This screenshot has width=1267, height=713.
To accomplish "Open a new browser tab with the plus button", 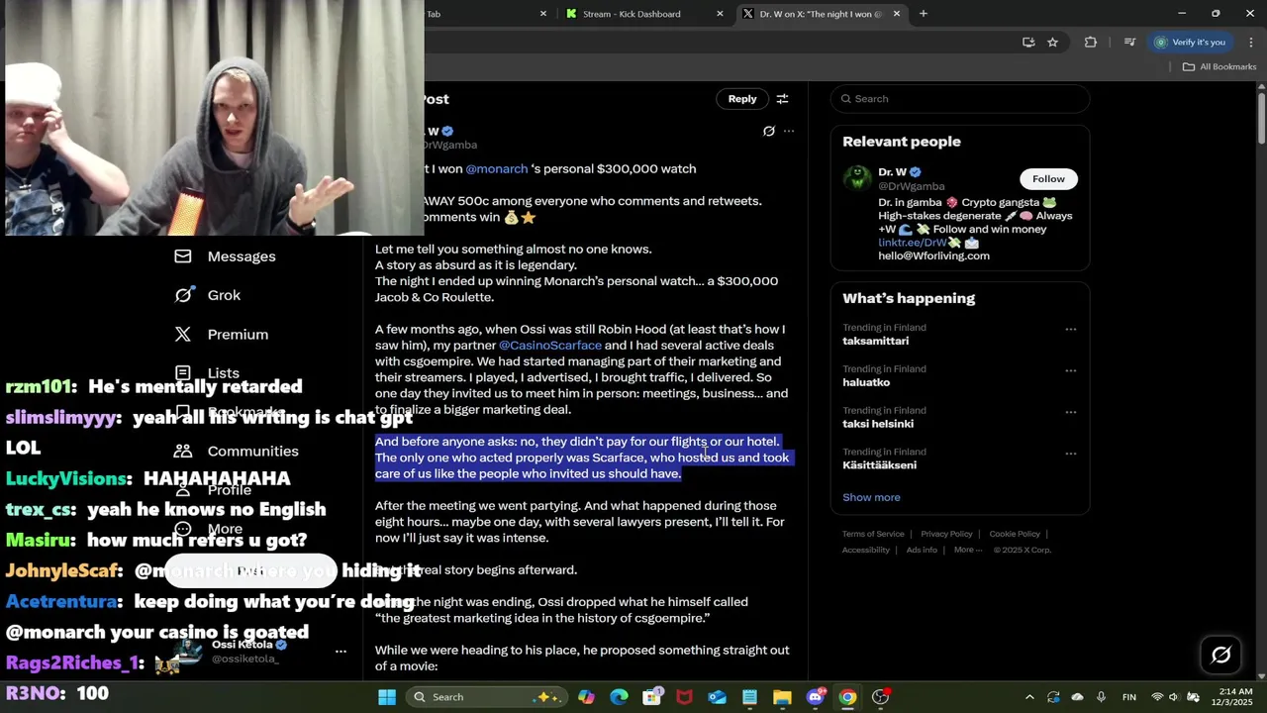I will [x=923, y=14].
